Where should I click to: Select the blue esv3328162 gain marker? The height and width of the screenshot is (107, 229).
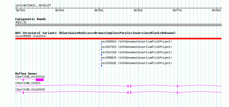[101, 66]
